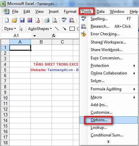Select the Select Objects pointer tool
Viewport: 139px width, 146px height.
pyautogui.click(x=21, y=29)
